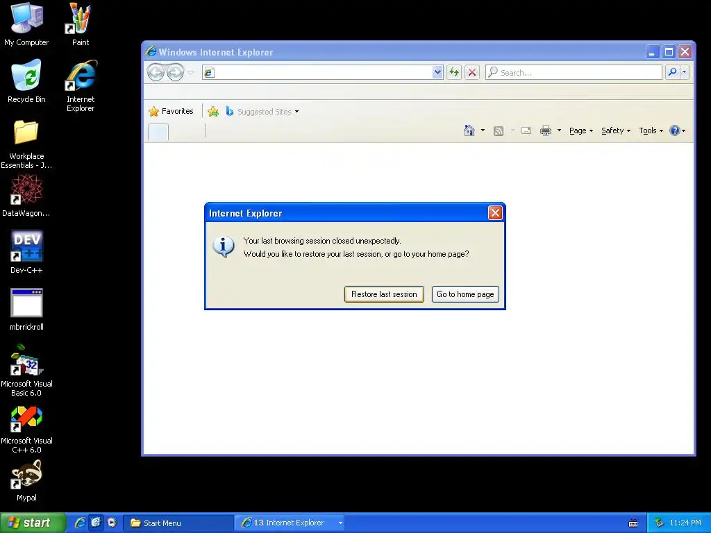Launch Windows Media Player from Quick Launch
This screenshot has width=711, height=533.
[112, 523]
